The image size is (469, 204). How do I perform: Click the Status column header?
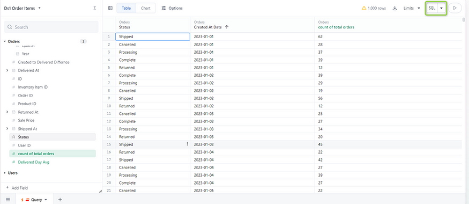pos(153,25)
